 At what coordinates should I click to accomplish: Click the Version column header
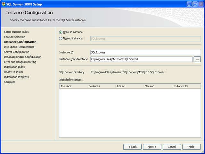(158, 86)
